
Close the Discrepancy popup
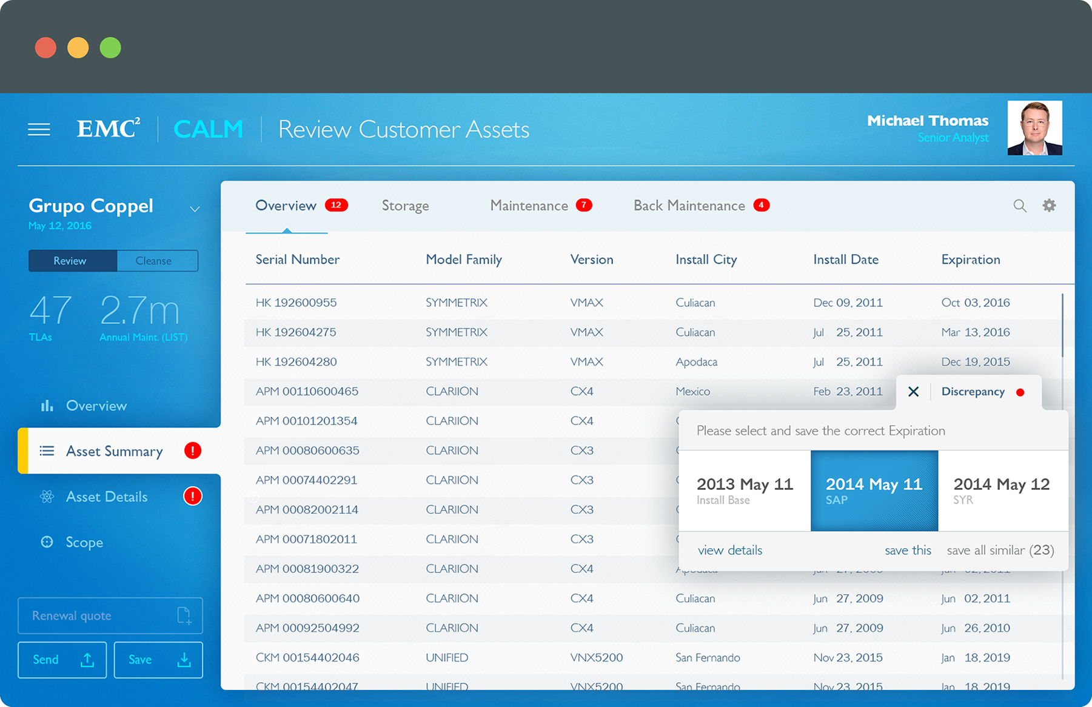913,392
